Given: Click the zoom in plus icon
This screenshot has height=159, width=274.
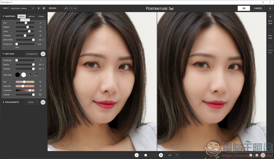Looking at the screenshot, I should coord(161,155).
